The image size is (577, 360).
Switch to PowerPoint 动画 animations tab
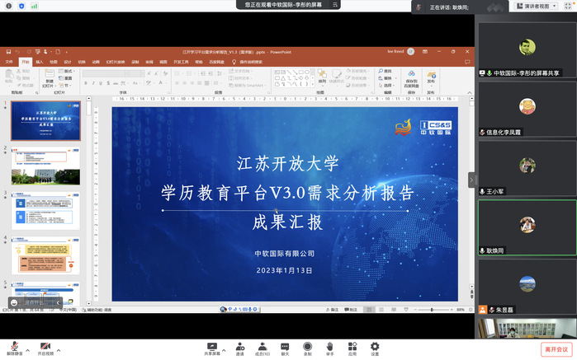[96, 62]
